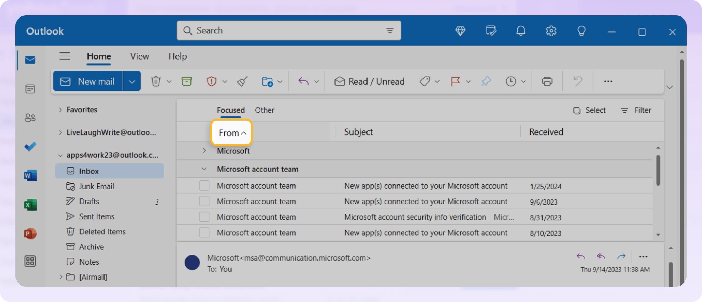
Task: Select the 8/31/2023 security info message checkbox
Action: (x=204, y=217)
